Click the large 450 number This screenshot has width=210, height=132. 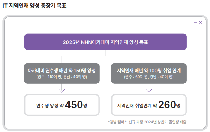pyautogui.click(x=74, y=105)
